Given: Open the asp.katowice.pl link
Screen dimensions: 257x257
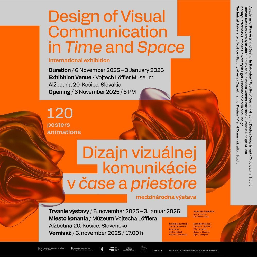Looking at the screenshot, I should 184,250.
